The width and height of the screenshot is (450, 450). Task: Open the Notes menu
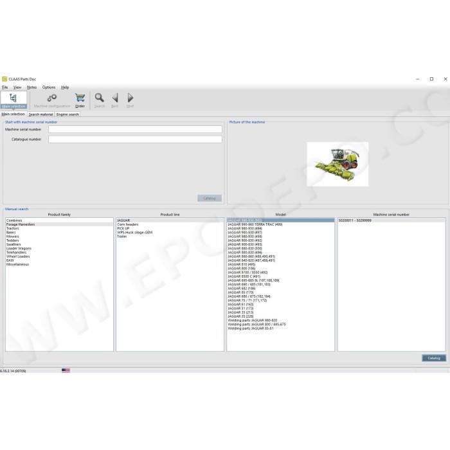point(32,87)
